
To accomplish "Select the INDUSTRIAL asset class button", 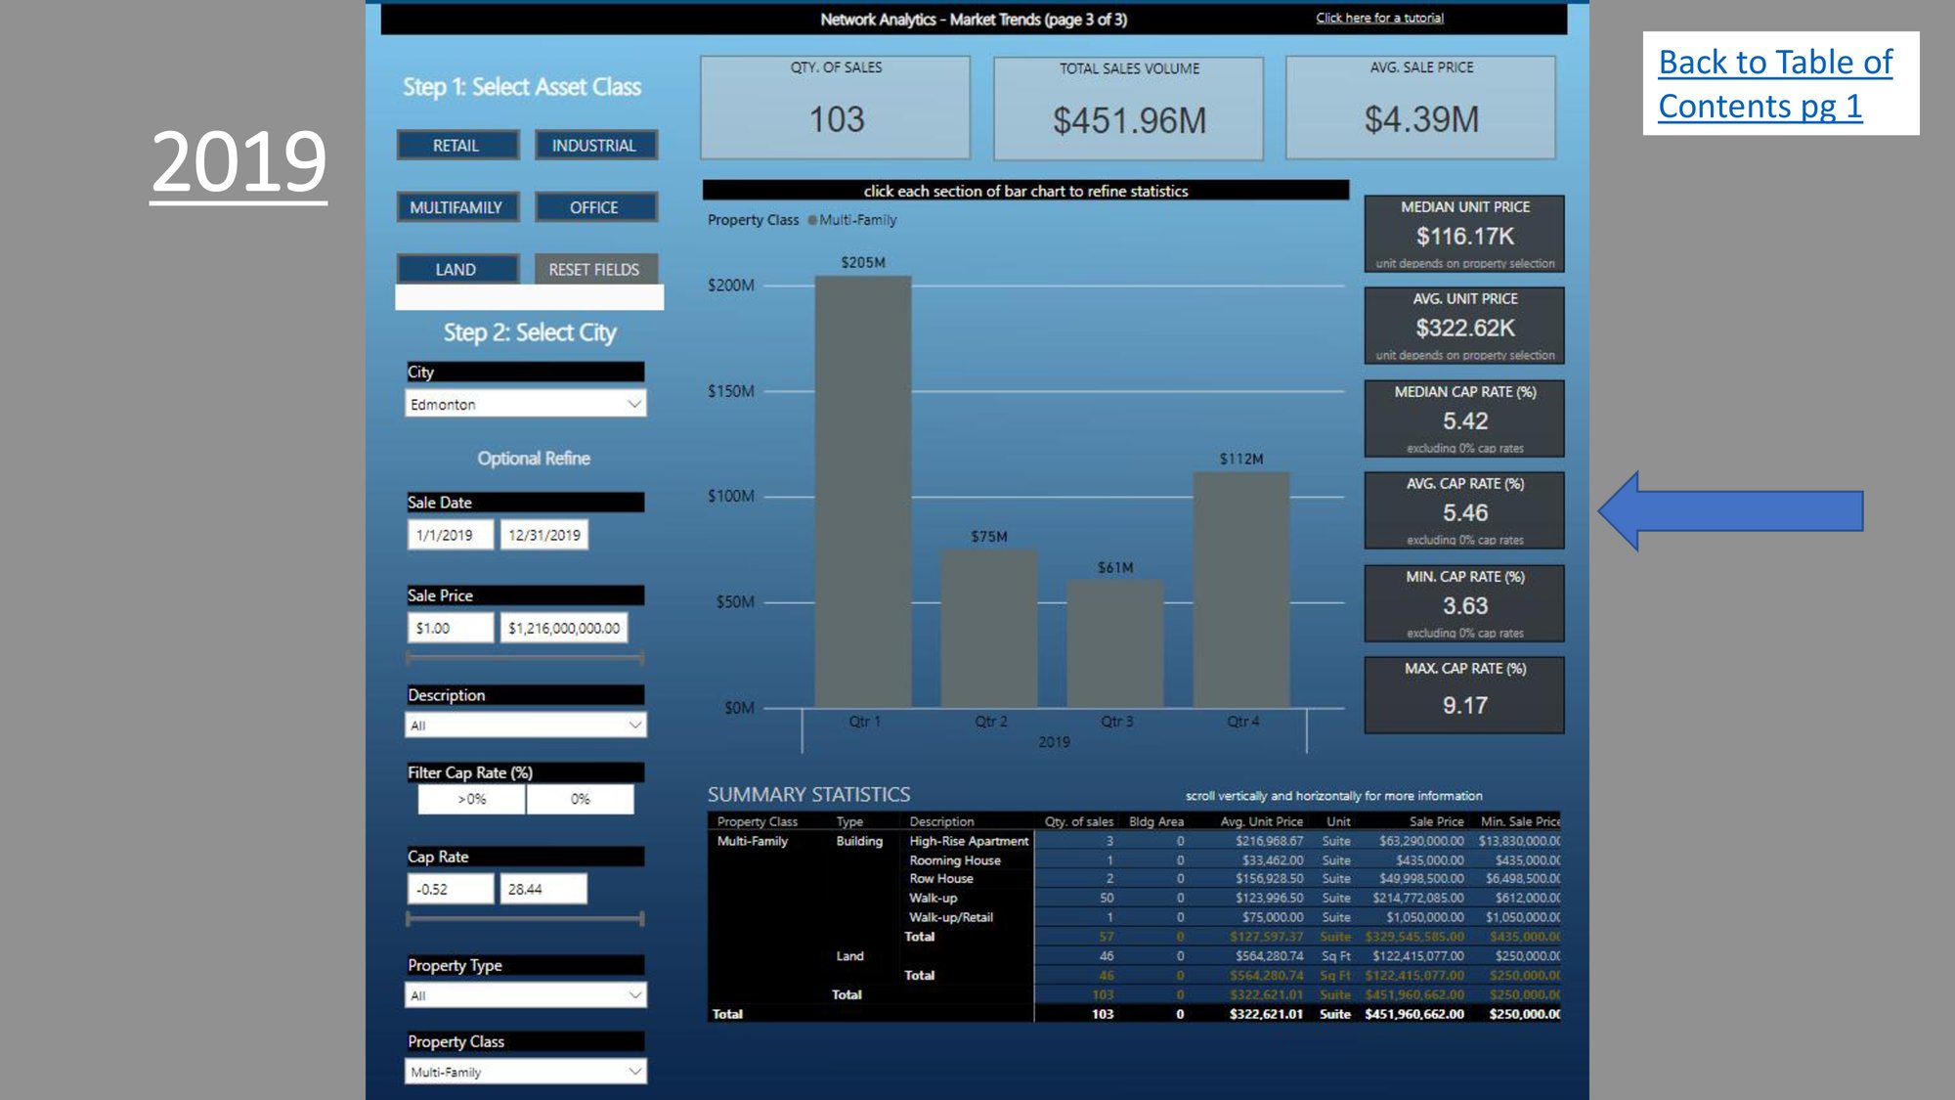I will pyautogui.click(x=594, y=146).
